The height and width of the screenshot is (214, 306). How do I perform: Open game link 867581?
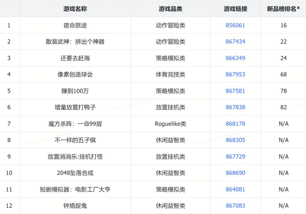tap(235, 91)
